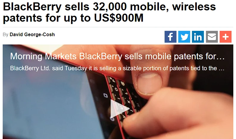Click the "By" byline label
236x139 pixels.
pos(6,35)
